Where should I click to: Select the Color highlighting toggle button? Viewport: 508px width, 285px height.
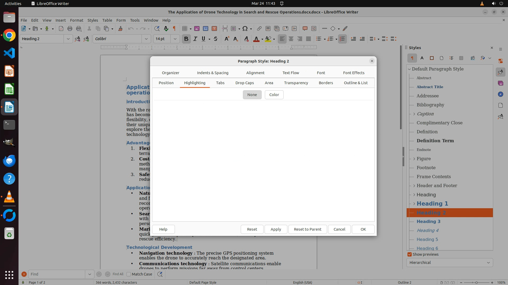click(x=274, y=95)
